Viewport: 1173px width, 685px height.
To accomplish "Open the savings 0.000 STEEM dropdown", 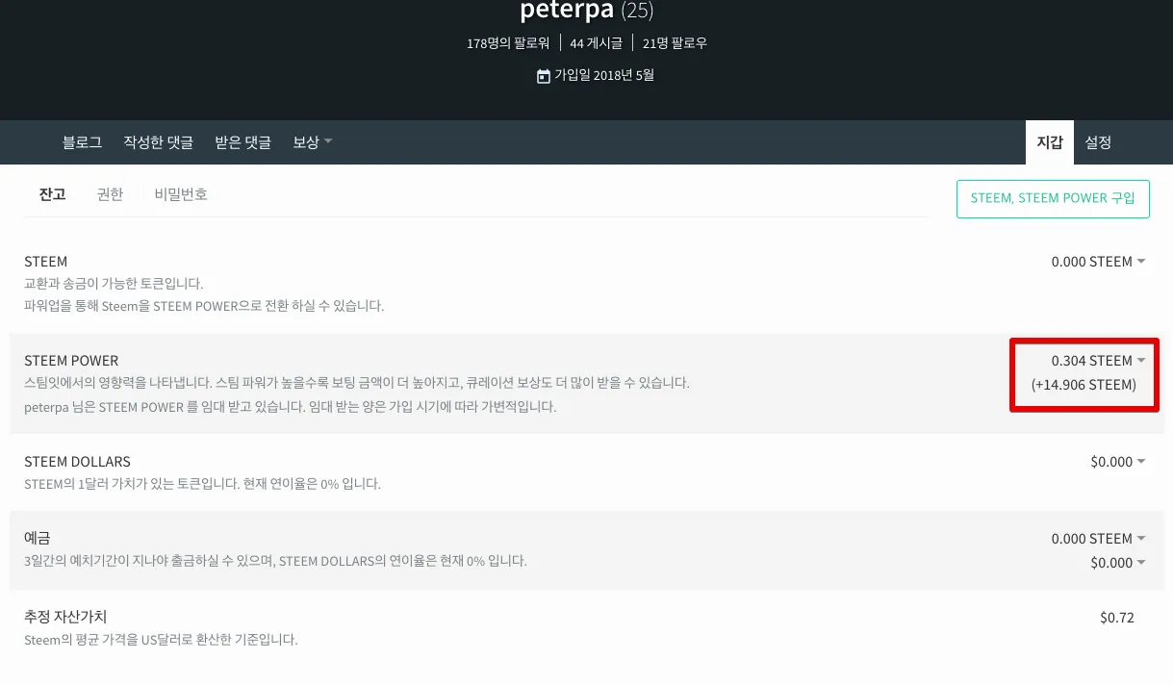I will [1098, 539].
